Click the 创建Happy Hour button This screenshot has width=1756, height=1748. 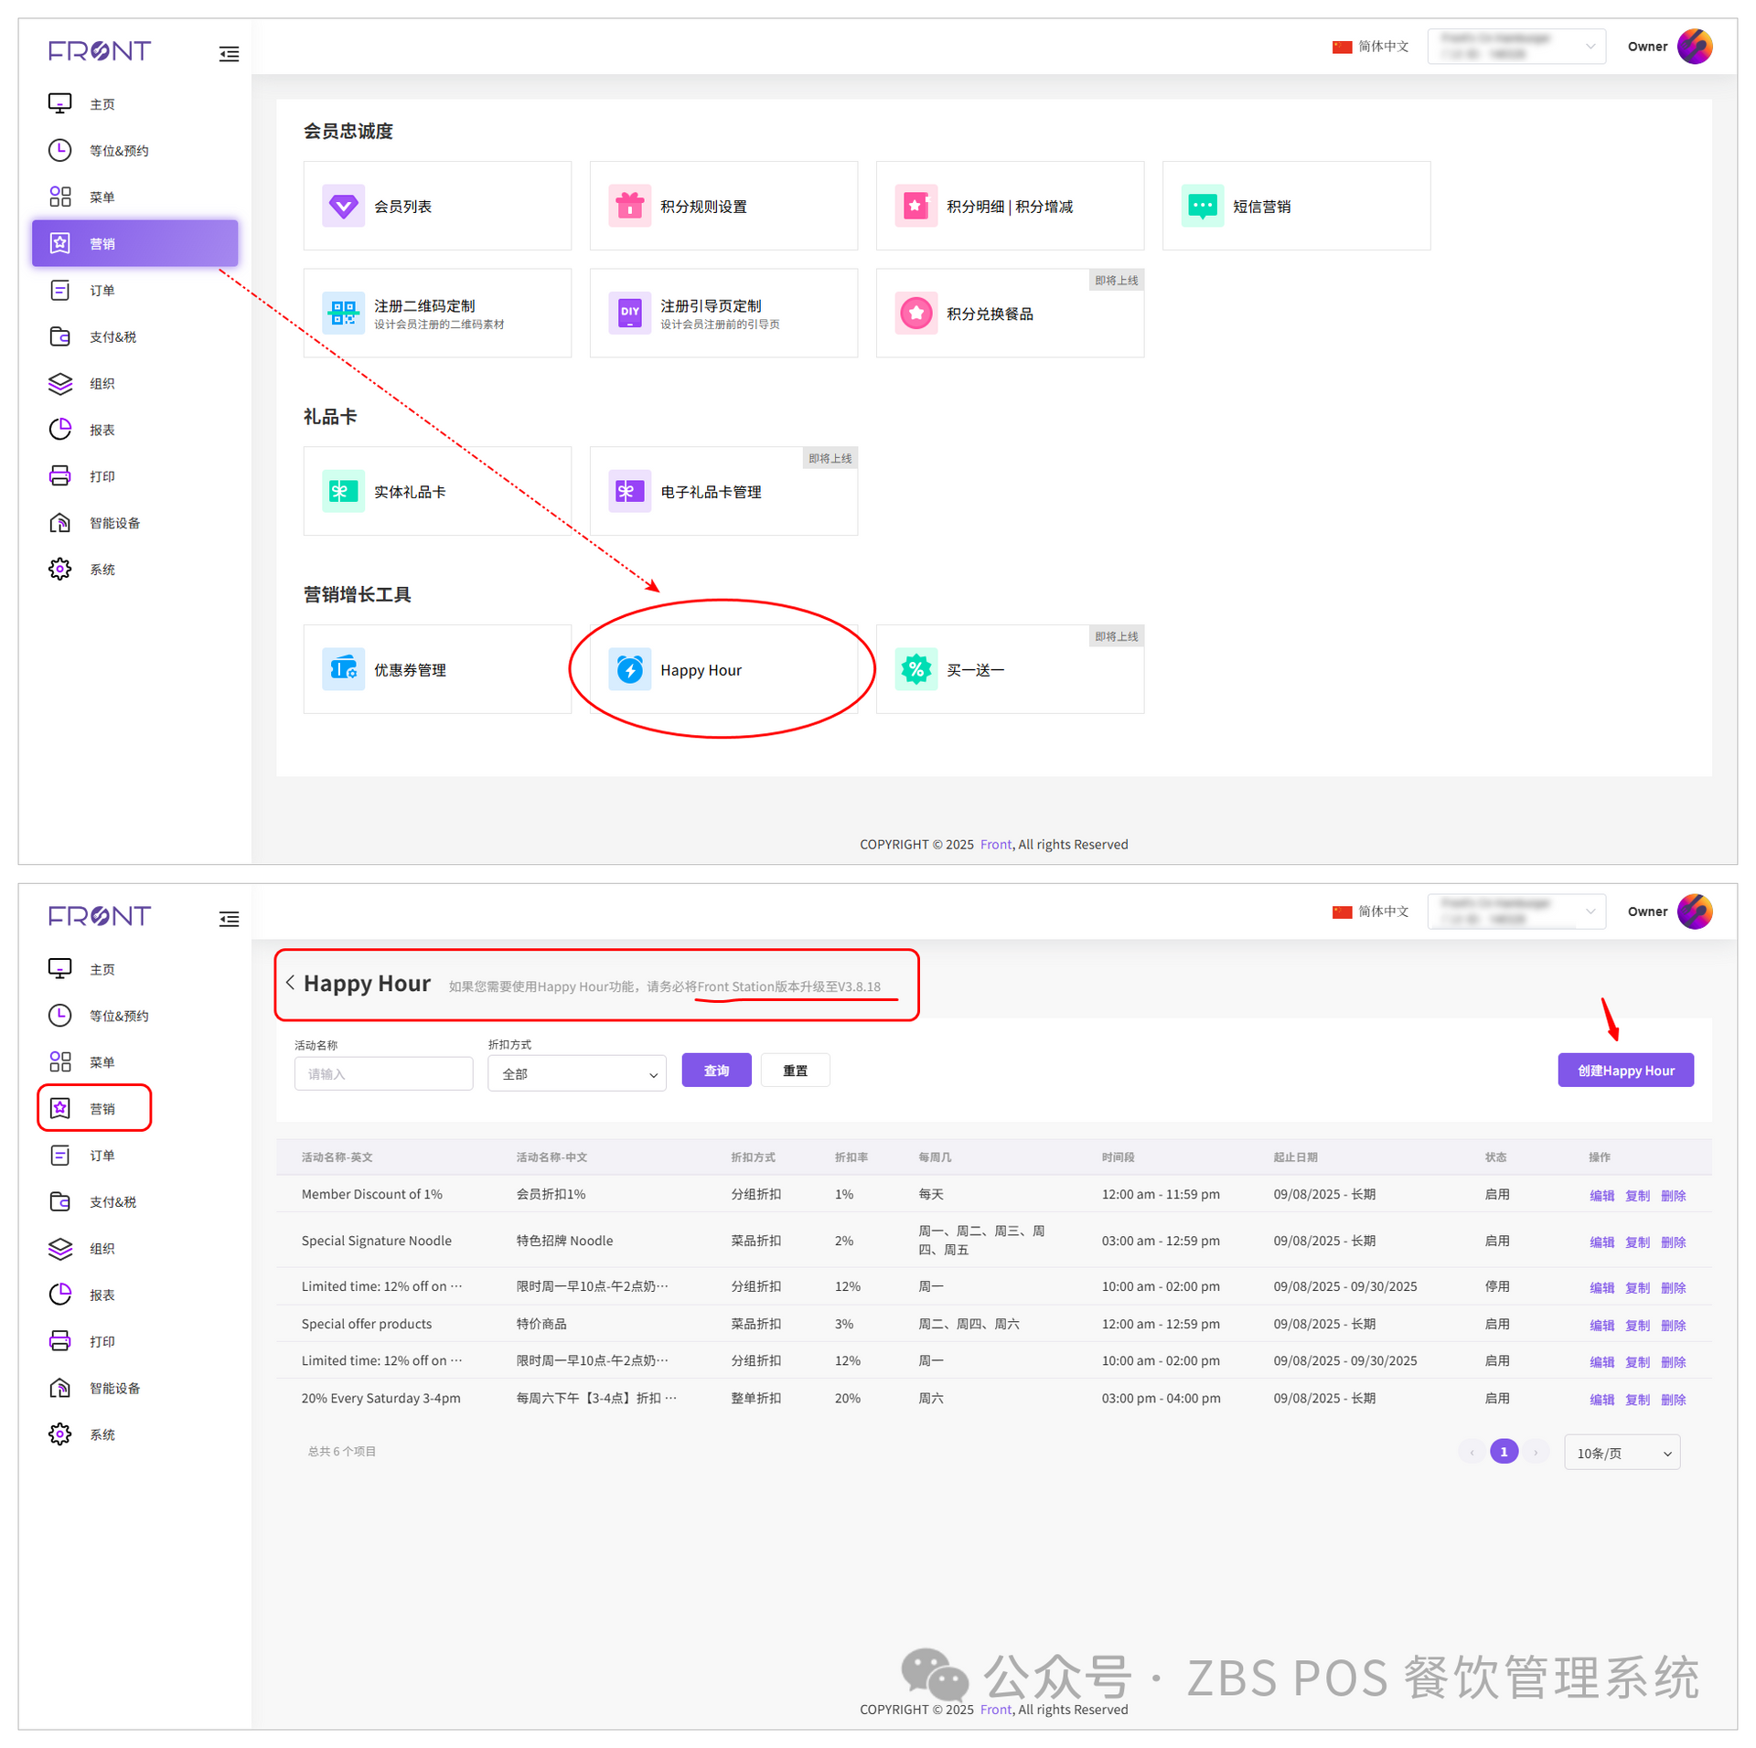coord(1624,1070)
